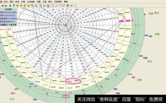Click the right-pointing black arrow toolbar icon
The height and width of the screenshot is (103, 166).
pos(6,6)
